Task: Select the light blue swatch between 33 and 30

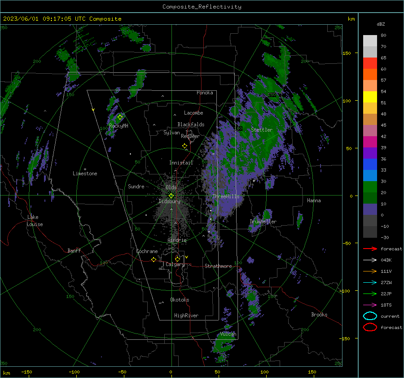Action: point(370,175)
